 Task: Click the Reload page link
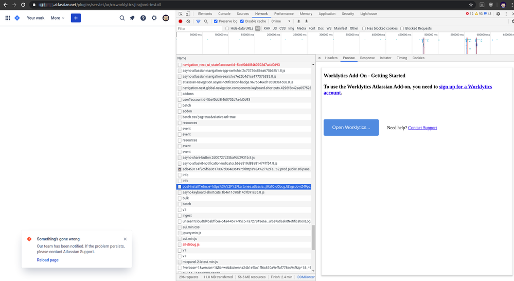point(47,260)
